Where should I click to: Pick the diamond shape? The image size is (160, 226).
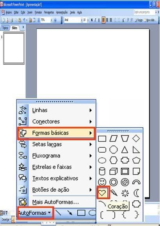point(136,138)
